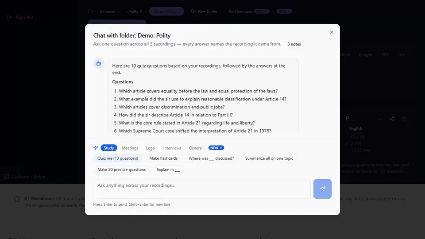Viewport: 425px width, 239px height.
Task: Click the English language label on the note
Action: [x=355, y=129]
